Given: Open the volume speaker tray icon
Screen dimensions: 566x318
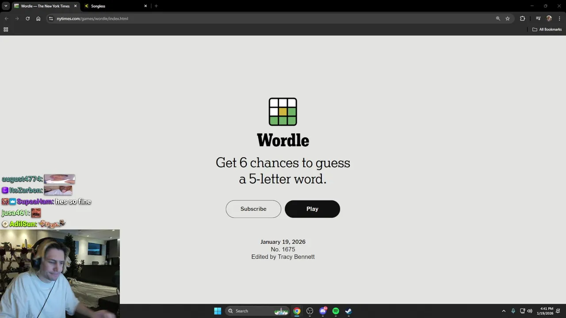Looking at the screenshot, I should pyautogui.click(x=530, y=311).
